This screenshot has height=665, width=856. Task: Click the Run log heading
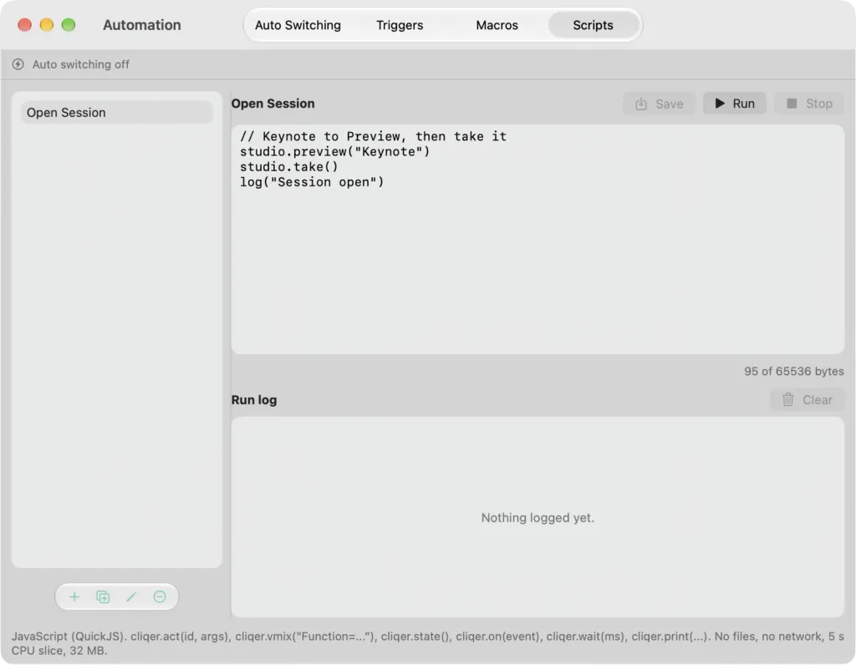pyautogui.click(x=254, y=400)
